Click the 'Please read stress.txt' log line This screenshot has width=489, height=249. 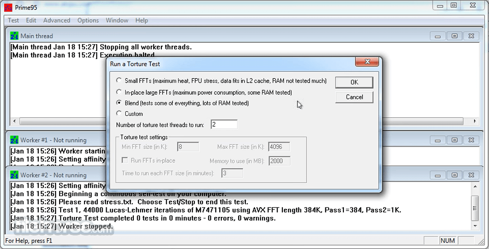click(x=129, y=202)
